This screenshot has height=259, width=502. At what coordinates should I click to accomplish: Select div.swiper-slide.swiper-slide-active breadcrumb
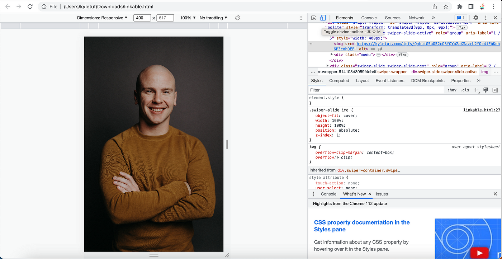pos(444,72)
